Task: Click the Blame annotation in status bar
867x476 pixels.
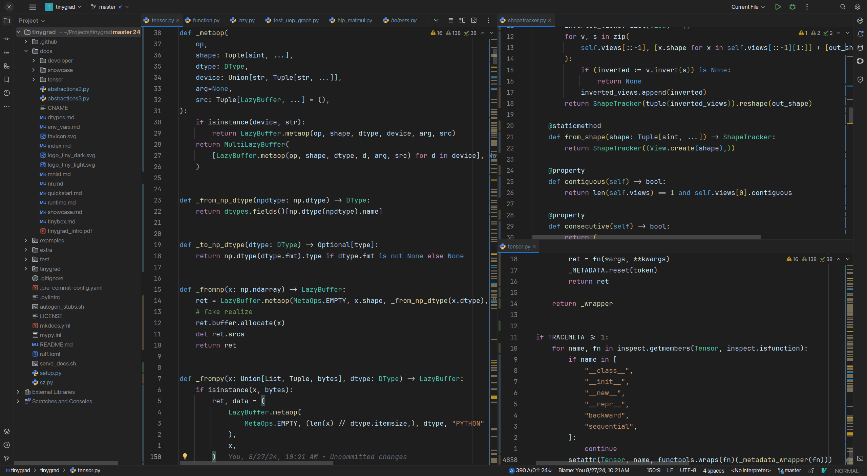Action: 594,471
